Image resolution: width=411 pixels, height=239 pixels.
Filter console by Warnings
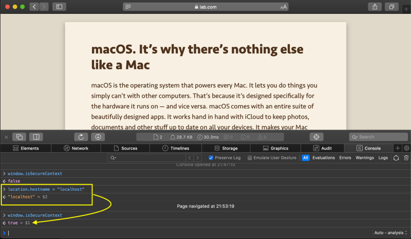(365, 158)
